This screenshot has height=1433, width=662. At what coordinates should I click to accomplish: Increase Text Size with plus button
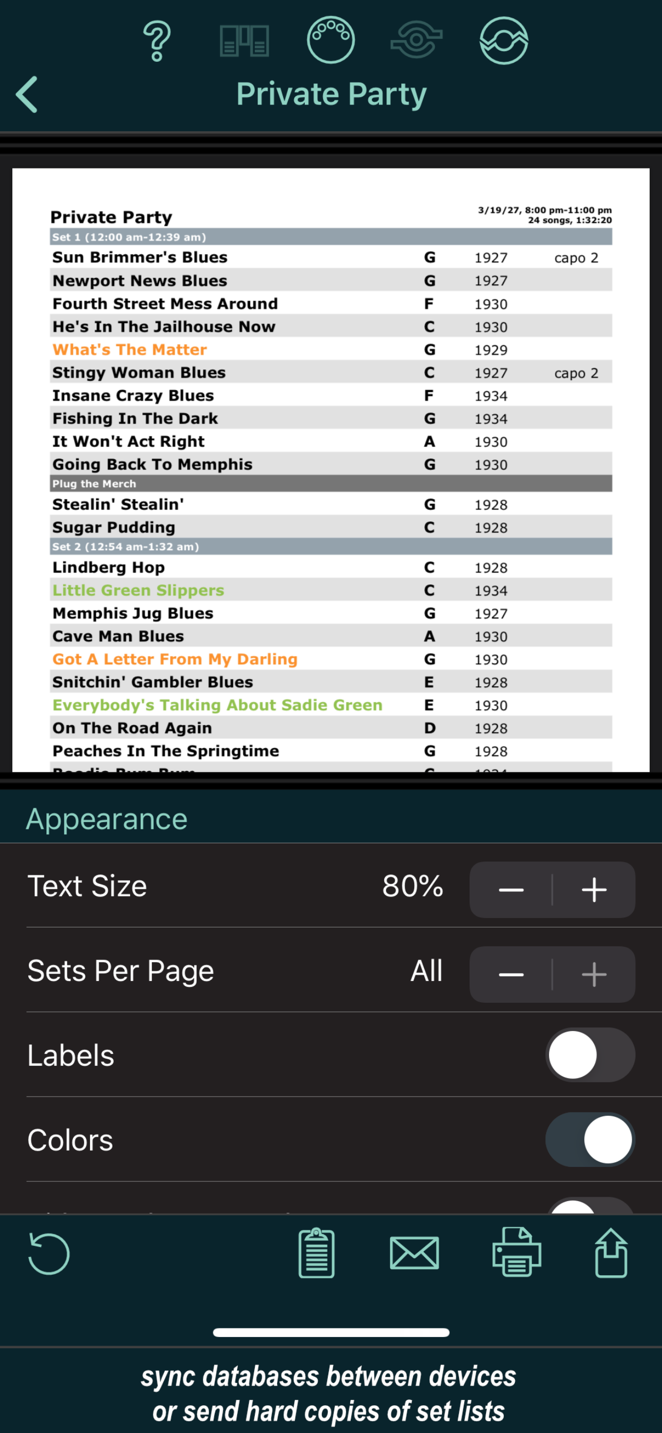click(594, 890)
